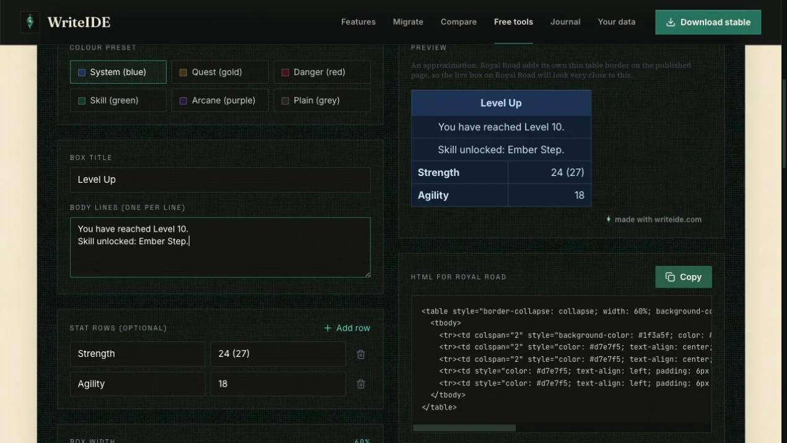Click the Box title input field
Viewport: 787px width, 443px height.
[x=220, y=180]
